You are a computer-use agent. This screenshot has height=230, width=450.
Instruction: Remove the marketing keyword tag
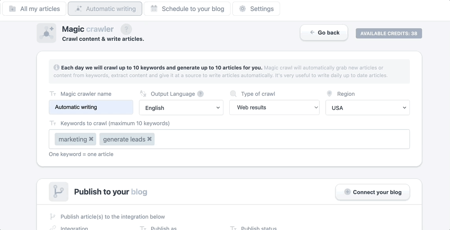click(x=91, y=139)
